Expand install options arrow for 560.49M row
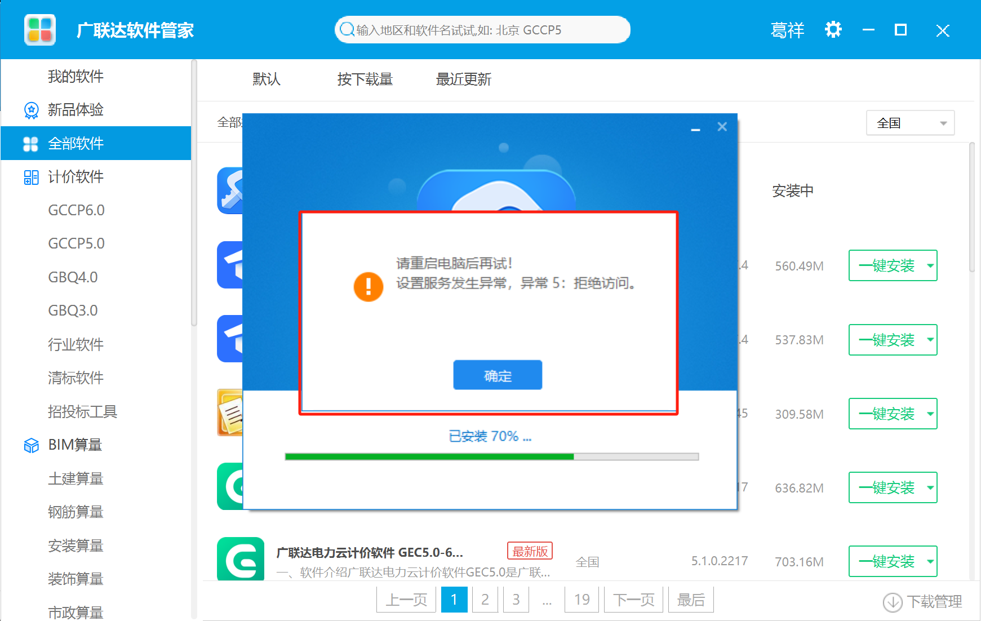Screen dimensions: 981x621 (930, 265)
